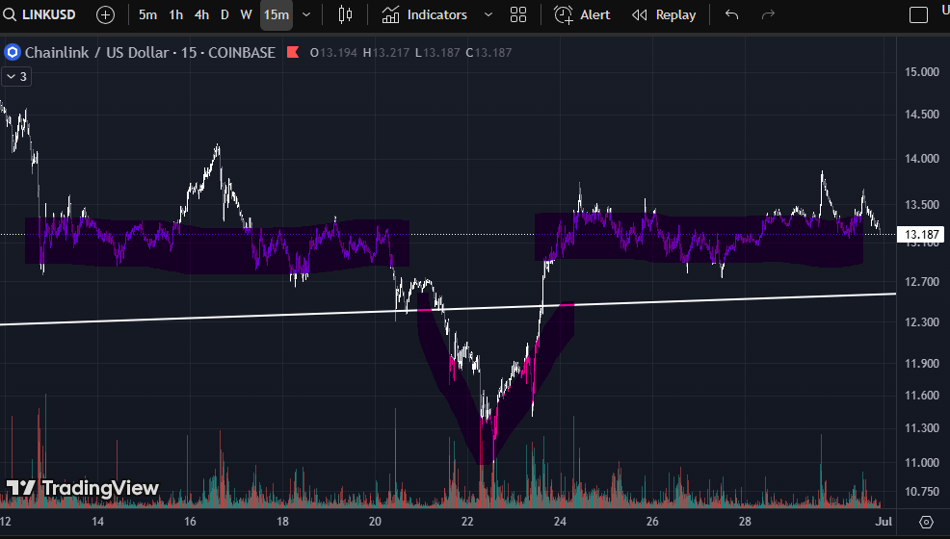Click the 22 date on time axis
Viewport: 950px width, 539px height.
[x=467, y=522]
